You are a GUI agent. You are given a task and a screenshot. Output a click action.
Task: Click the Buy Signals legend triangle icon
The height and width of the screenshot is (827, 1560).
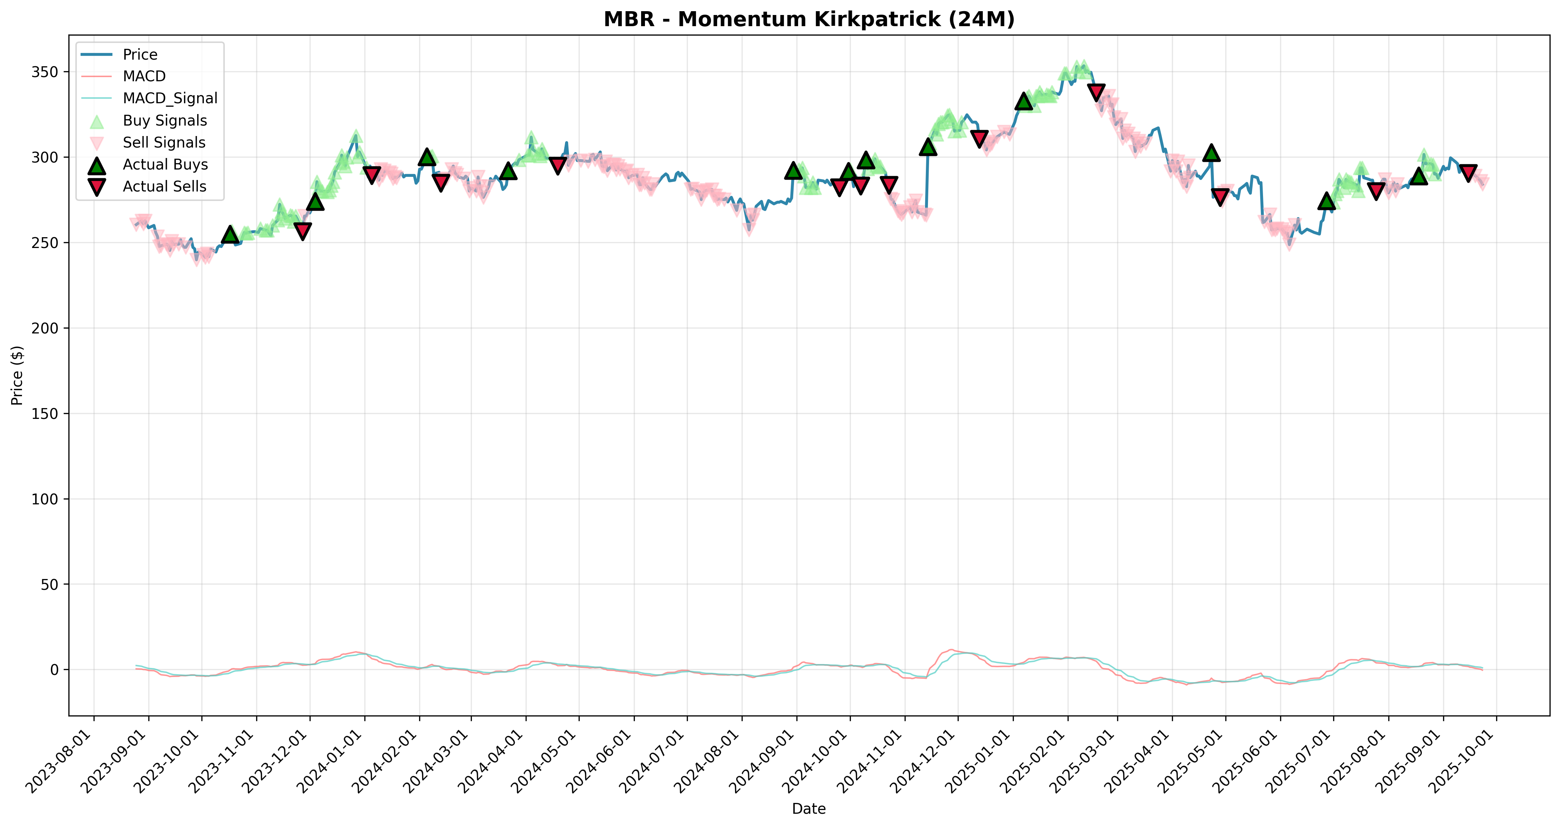(x=96, y=121)
